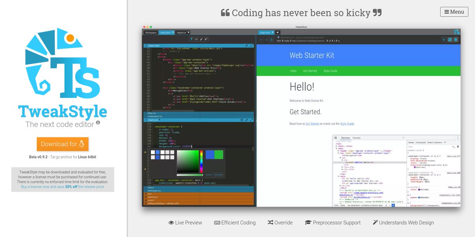Screen dimensions: 475x237
Task: Close the editor's index.html tab
Action: click(x=173, y=32)
